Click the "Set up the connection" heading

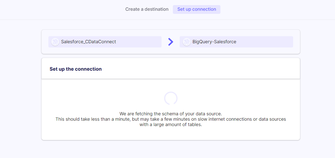click(x=76, y=69)
